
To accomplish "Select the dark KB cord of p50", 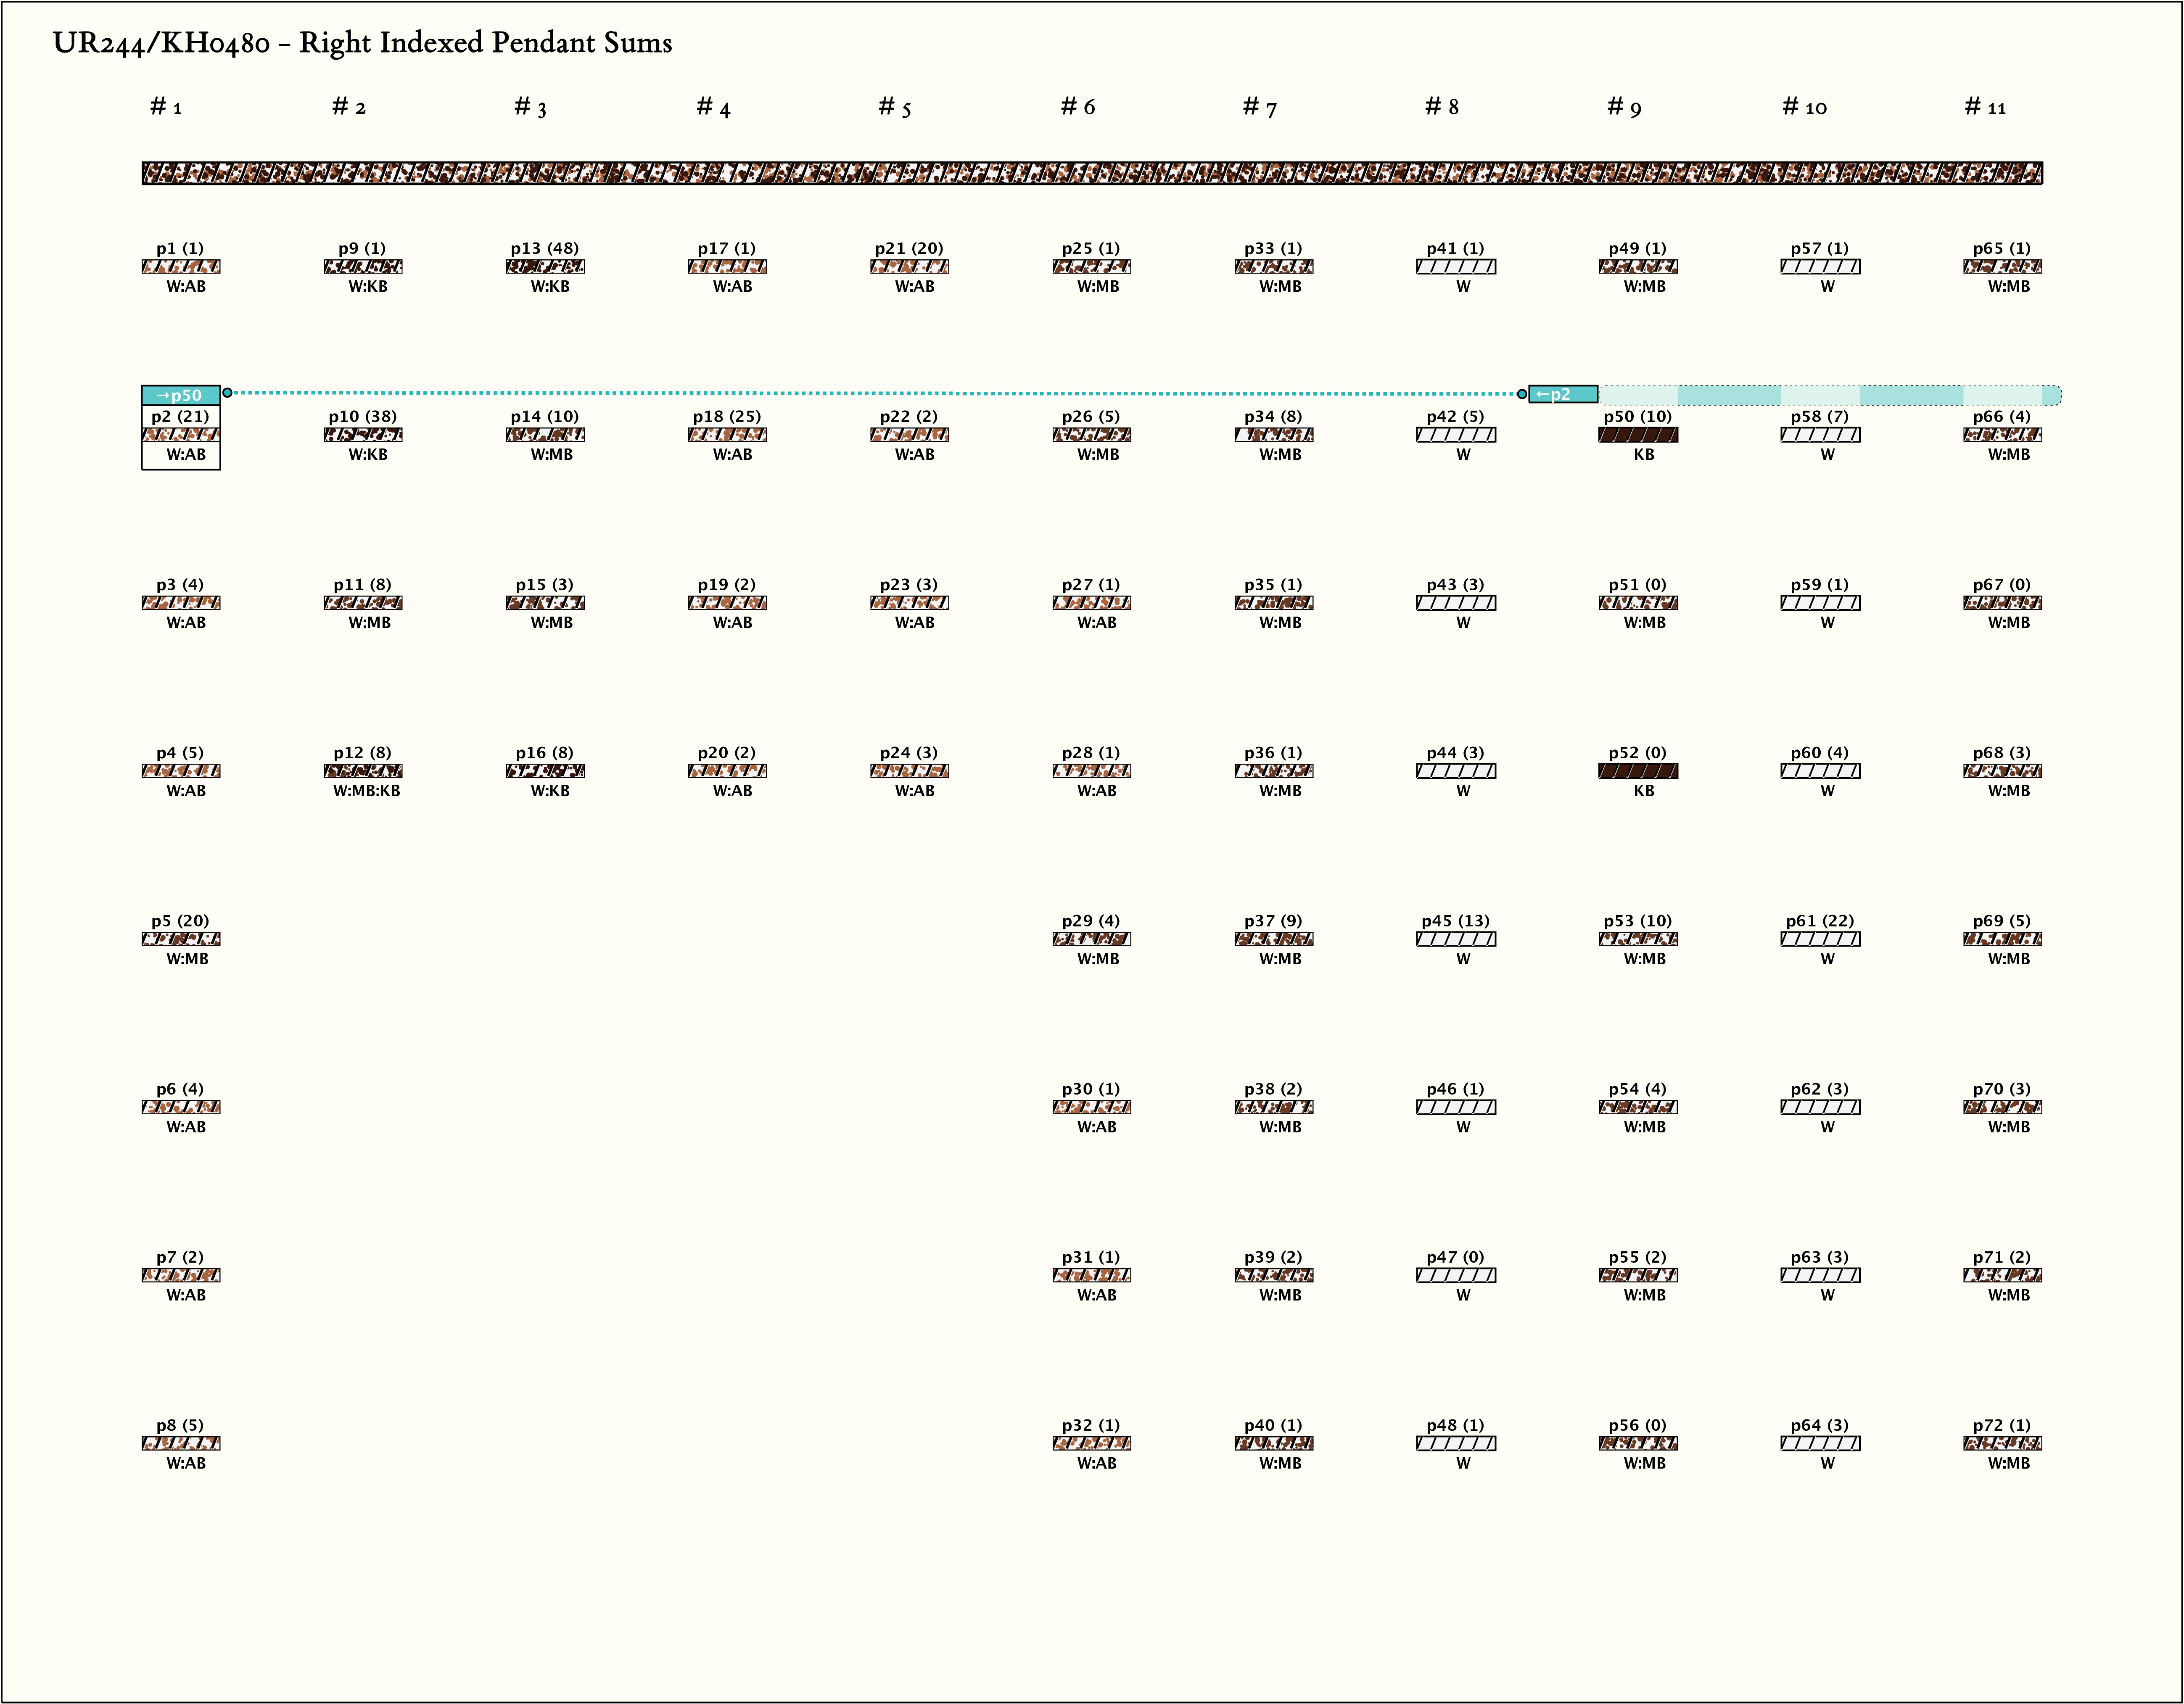I will (1638, 435).
